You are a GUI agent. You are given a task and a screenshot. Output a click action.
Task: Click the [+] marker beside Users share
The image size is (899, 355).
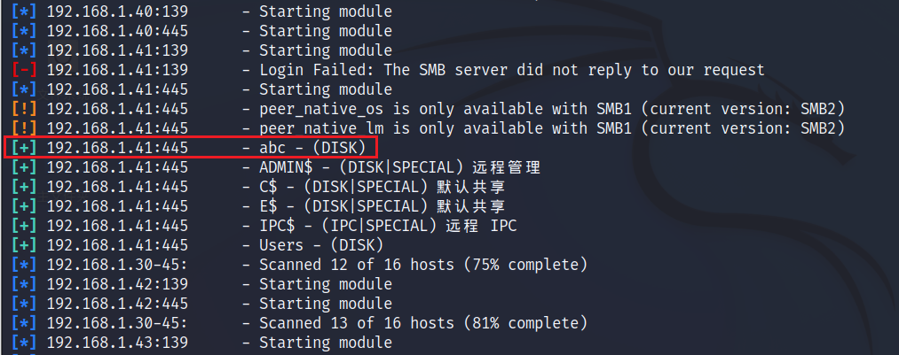[25, 245]
